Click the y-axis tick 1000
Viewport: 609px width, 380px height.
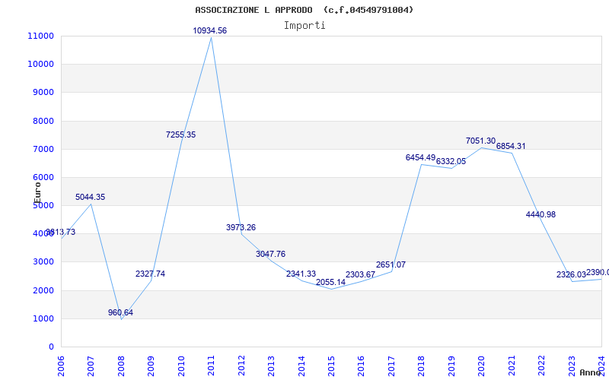[43, 318]
